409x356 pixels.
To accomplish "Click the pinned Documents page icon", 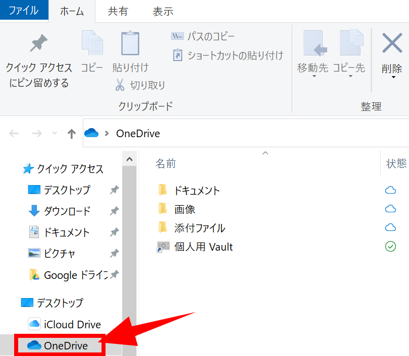I will point(34,232).
